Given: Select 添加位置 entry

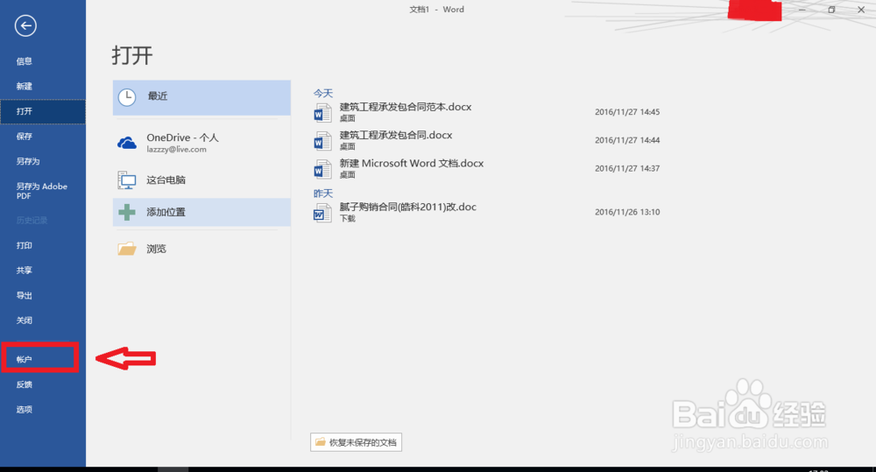Looking at the screenshot, I should [201, 212].
